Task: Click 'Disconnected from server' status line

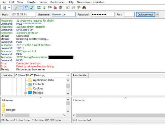Action: 31,69
